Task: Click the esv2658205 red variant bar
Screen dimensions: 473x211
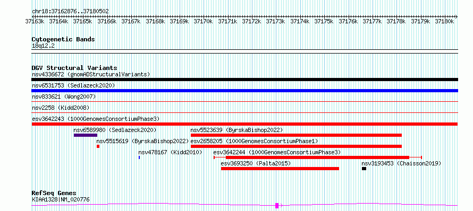Action: tap(296, 146)
